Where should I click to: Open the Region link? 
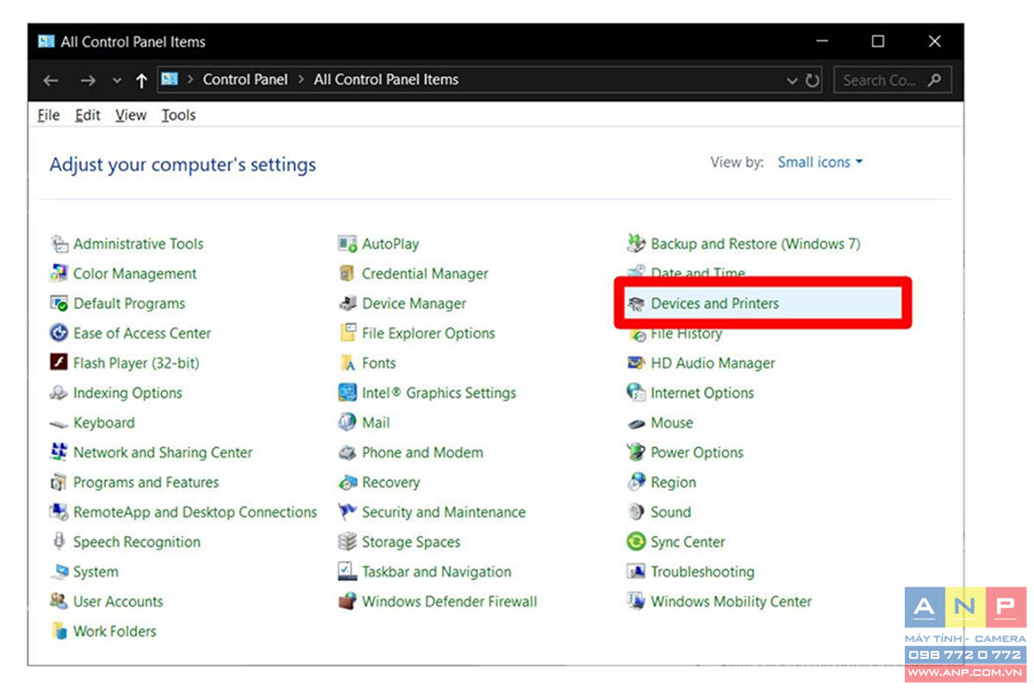[x=673, y=482]
